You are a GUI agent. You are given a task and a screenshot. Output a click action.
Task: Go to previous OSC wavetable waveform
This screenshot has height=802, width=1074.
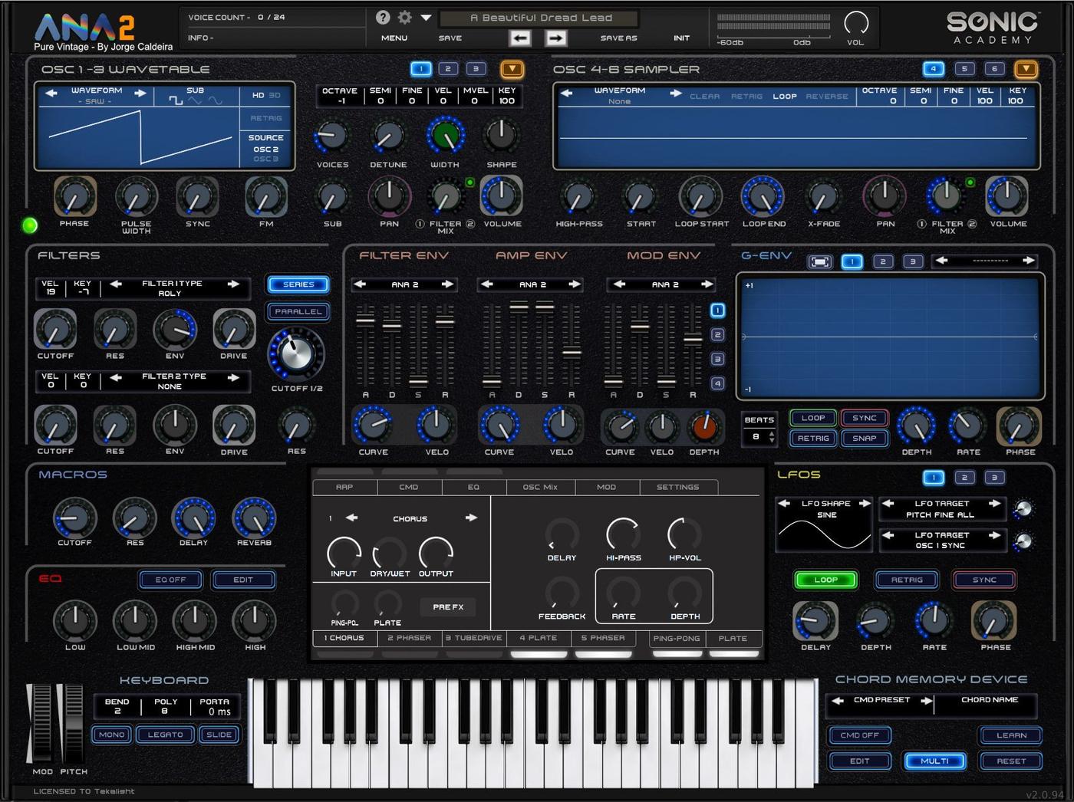click(x=51, y=93)
